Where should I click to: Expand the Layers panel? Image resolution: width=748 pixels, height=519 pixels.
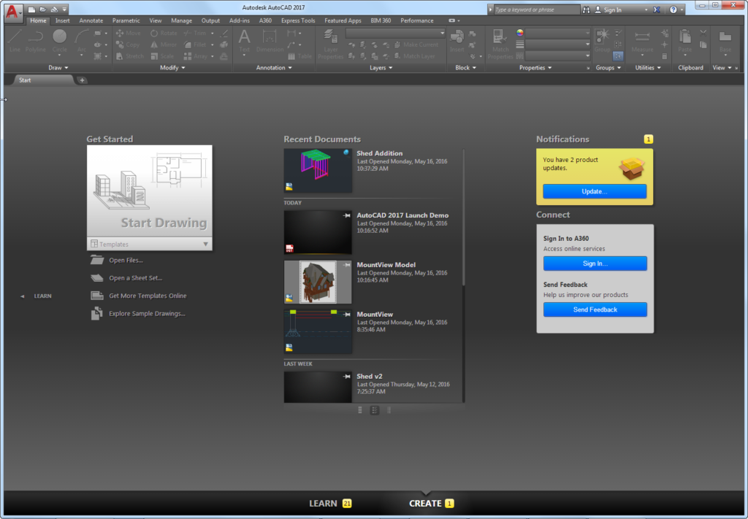point(381,68)
